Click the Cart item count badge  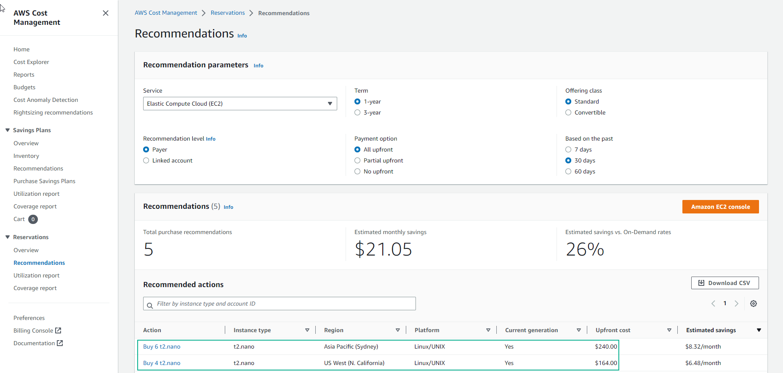tap(33, 219)
